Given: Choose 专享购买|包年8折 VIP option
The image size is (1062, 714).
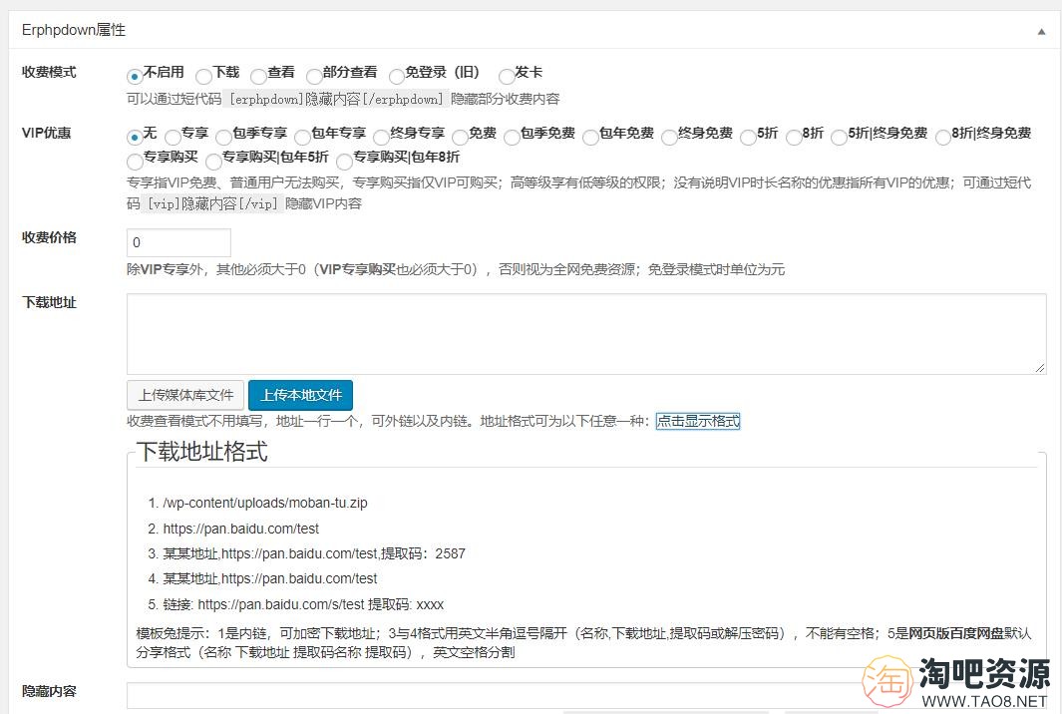Looking at the screenshot, I should click(344, 162).
